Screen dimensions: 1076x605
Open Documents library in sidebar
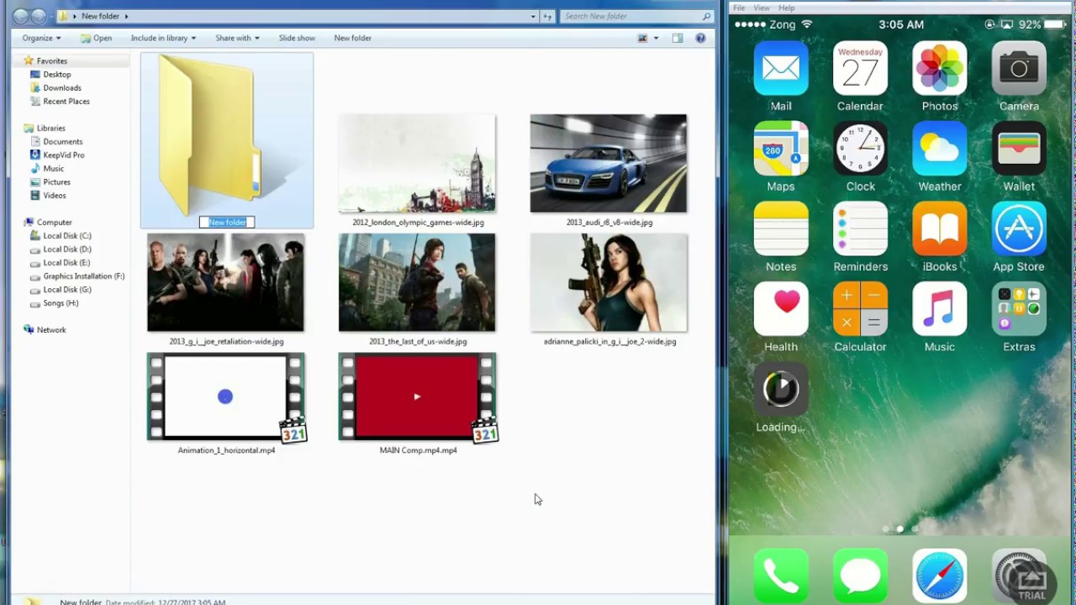[62, 141]
